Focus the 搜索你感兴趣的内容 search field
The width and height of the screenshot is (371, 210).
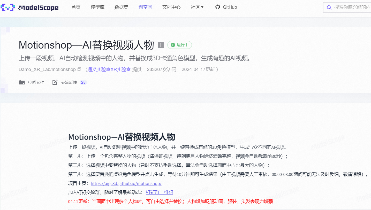pyautogui.click(x=352, y=7)
